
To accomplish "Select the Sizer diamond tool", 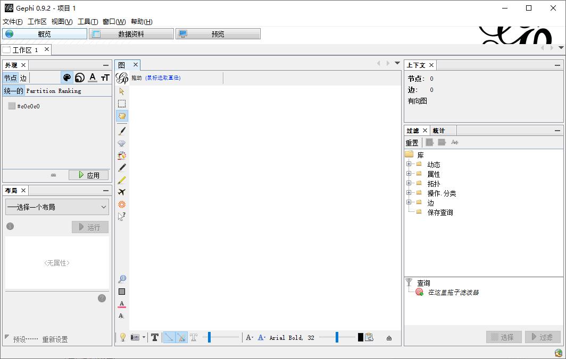I will click(x=122, y=143).
